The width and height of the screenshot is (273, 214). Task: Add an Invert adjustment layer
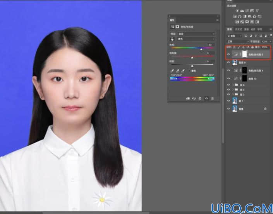coord(237,22)
